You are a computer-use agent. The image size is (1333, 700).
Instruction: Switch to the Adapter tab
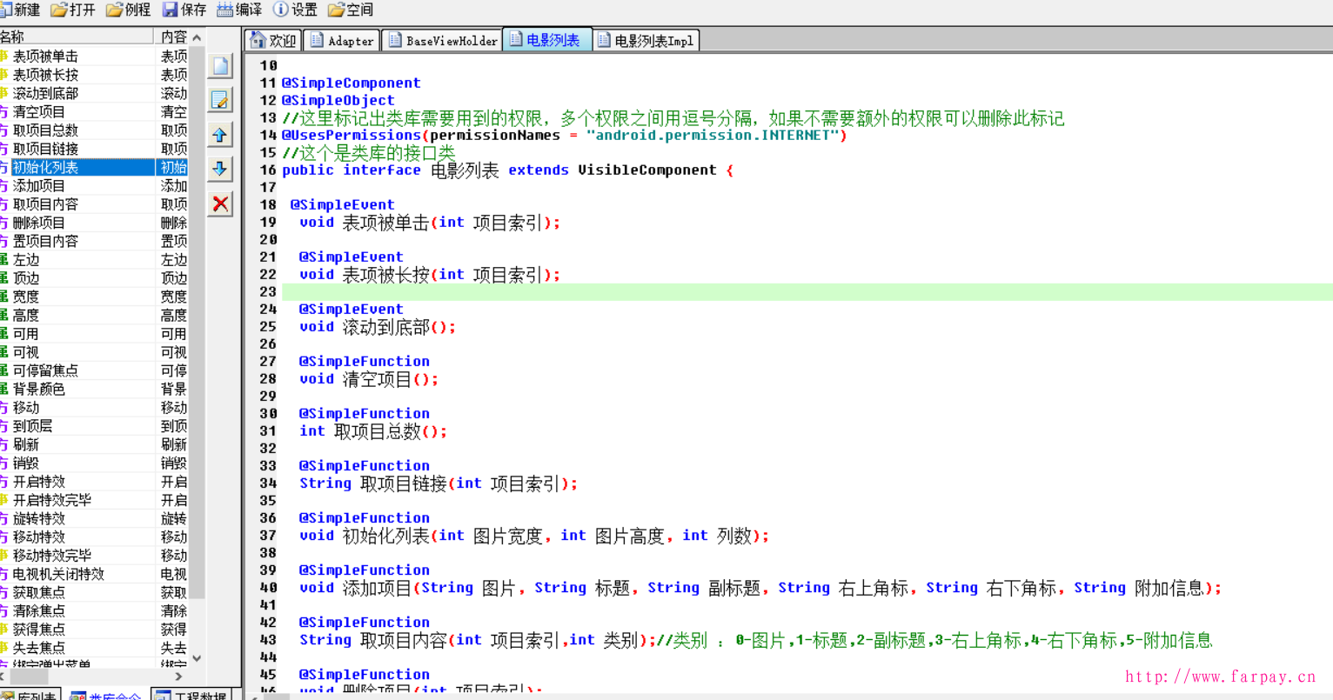pyautogui.click(x=343, y=41)
